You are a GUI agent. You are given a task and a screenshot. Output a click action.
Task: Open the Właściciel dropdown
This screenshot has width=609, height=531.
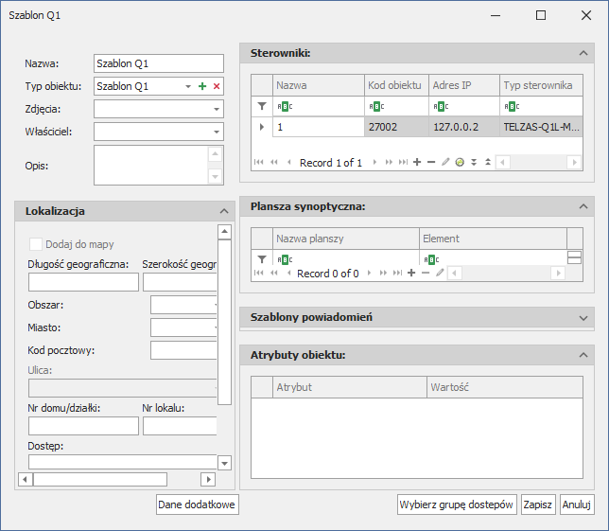[217, 132]
